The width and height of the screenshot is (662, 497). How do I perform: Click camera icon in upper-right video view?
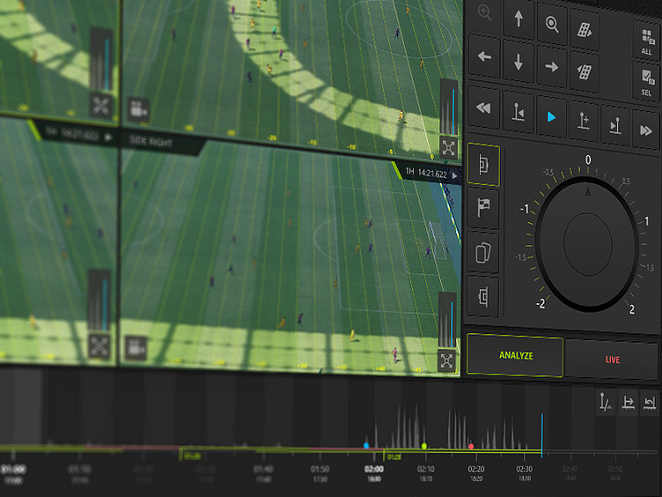[138, 109]
